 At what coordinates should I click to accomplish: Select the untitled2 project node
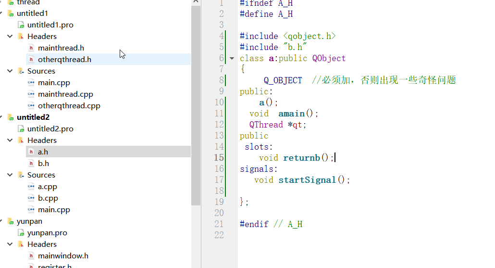point(33,117)
